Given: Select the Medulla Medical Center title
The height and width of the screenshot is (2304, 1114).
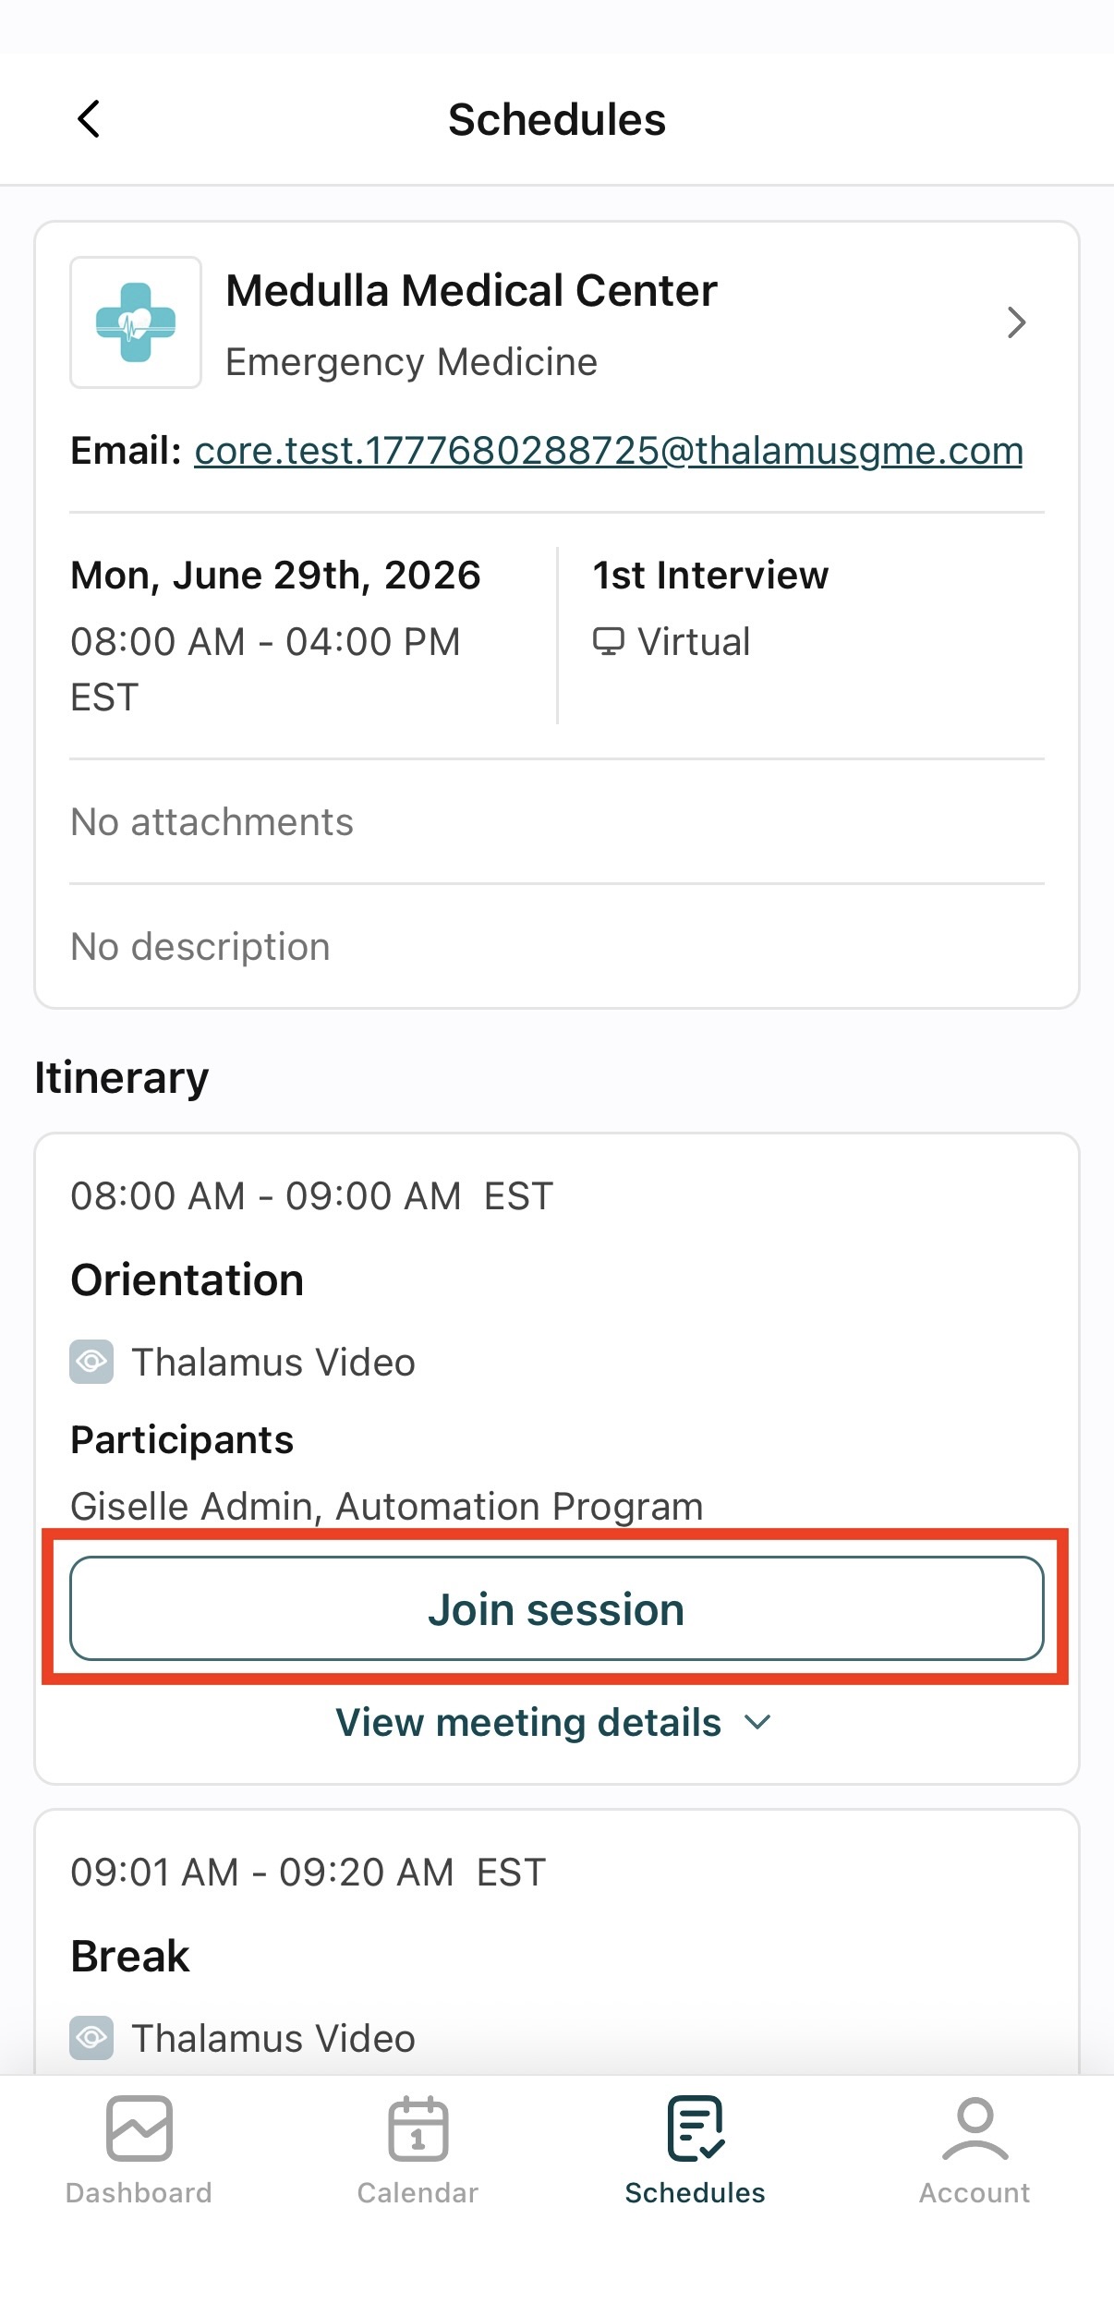Looking at the screenshot, I should click(471, 291).
